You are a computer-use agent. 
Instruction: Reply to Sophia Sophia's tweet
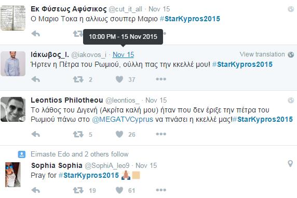pyautogui.click(x=36, y=190)
